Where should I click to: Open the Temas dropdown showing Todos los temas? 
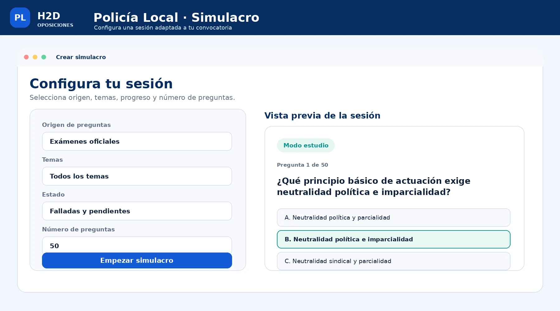pyautogui.click(x=137, y=176)
